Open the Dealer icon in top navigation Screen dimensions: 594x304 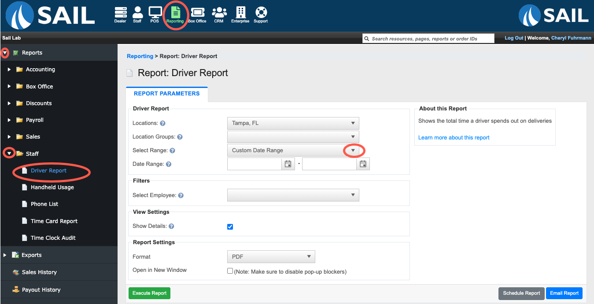[x=120, y=15]
